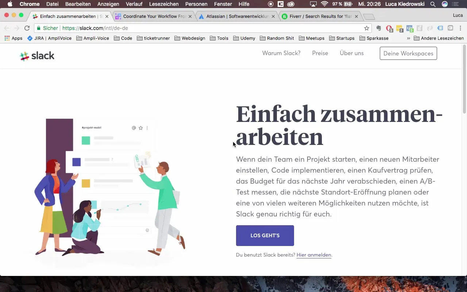This screenshot has width=467, height=292.
Task: Open the Sparkasse bookmark folder
Action: coord(374,38)
